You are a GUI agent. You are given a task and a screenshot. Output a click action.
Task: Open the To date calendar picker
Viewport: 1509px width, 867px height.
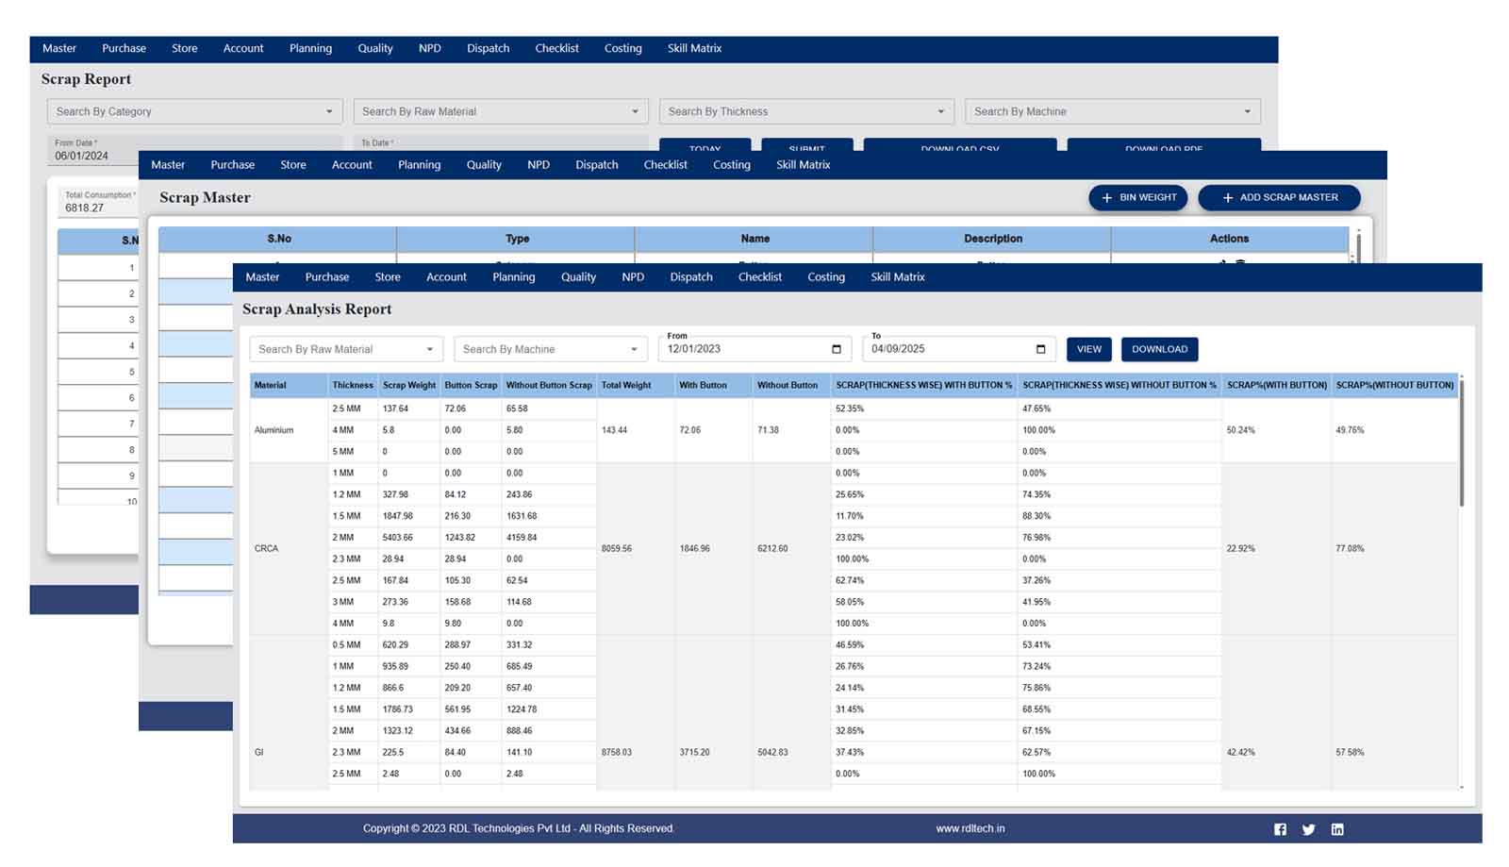1041,348
